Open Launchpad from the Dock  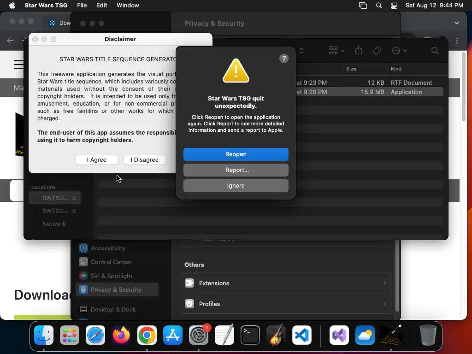coord(70,335)
